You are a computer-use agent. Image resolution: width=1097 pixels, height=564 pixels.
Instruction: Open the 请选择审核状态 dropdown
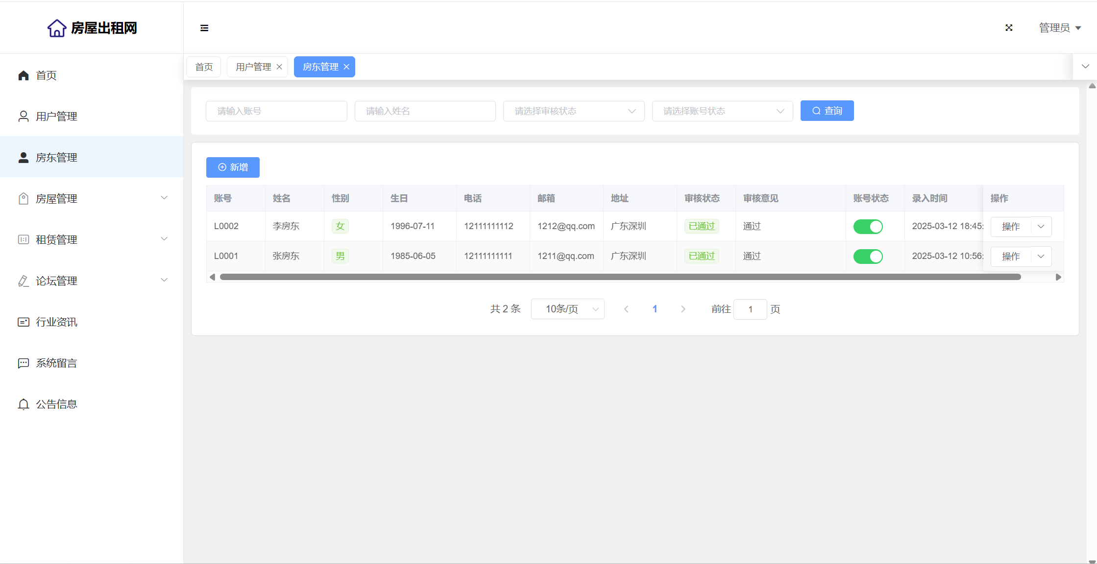point(573,111)
